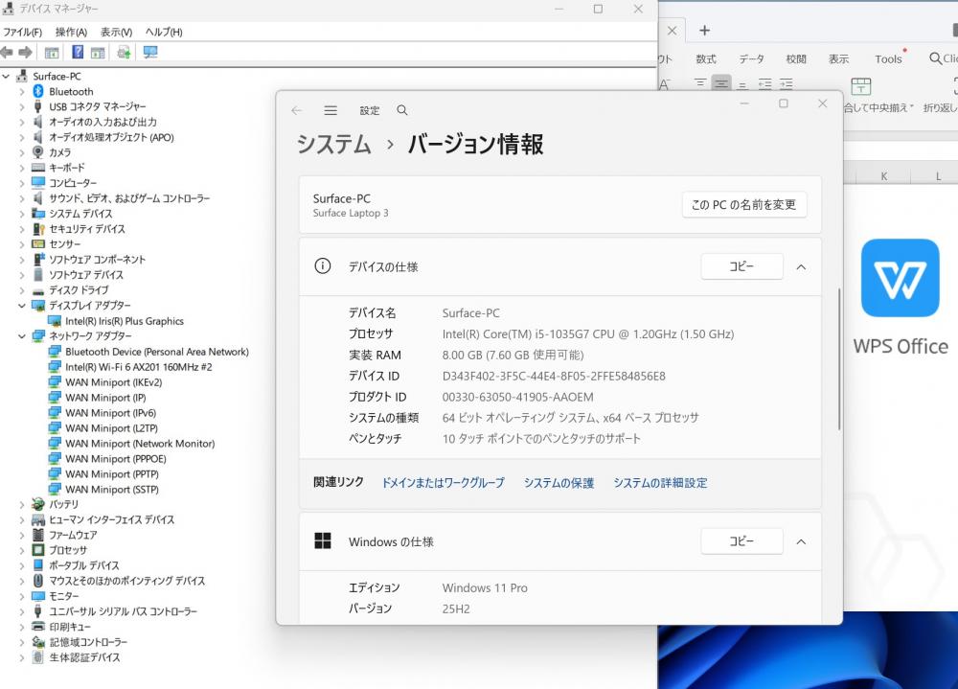Screen dimensions: 958x689
Task: Collapse the Windows の仕様 section chevron
Action: 801,542
